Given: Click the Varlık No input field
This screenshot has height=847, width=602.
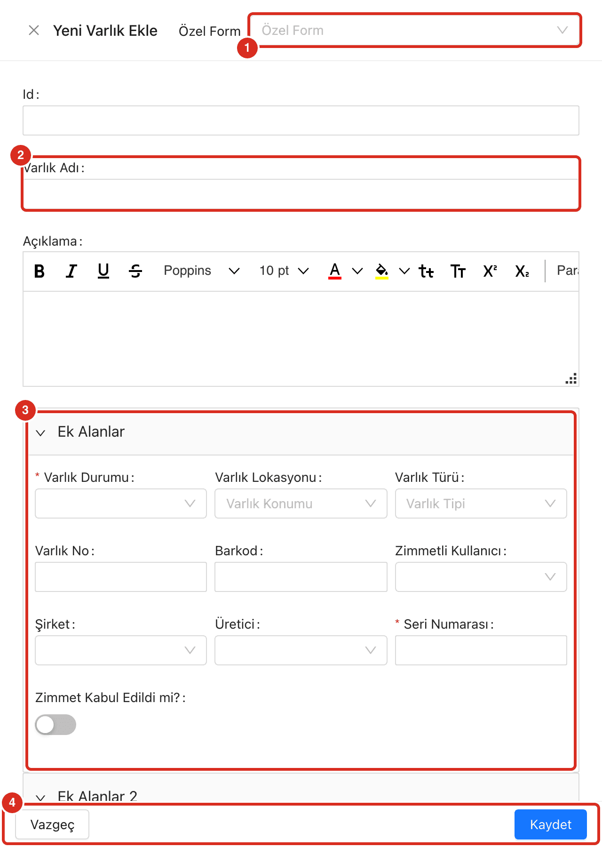Looking at the screenshot, I should (x=121, y=577).
